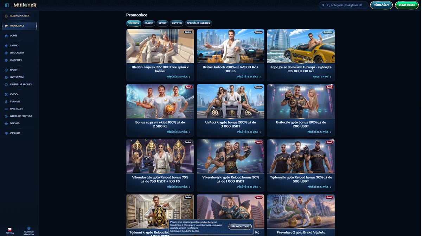
Task: Select the VIP Klub diamond icon
Action: [x=6, y=133]
